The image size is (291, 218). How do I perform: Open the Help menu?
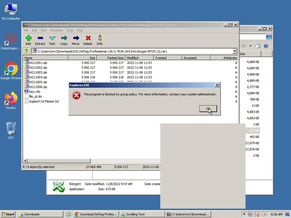tap(80, 30)
